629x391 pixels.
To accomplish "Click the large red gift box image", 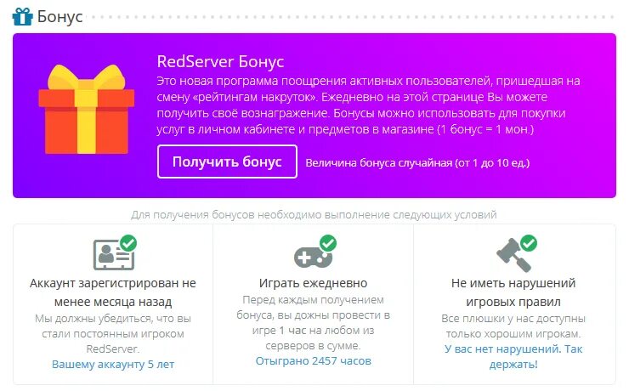I will (x=86, y=109).
